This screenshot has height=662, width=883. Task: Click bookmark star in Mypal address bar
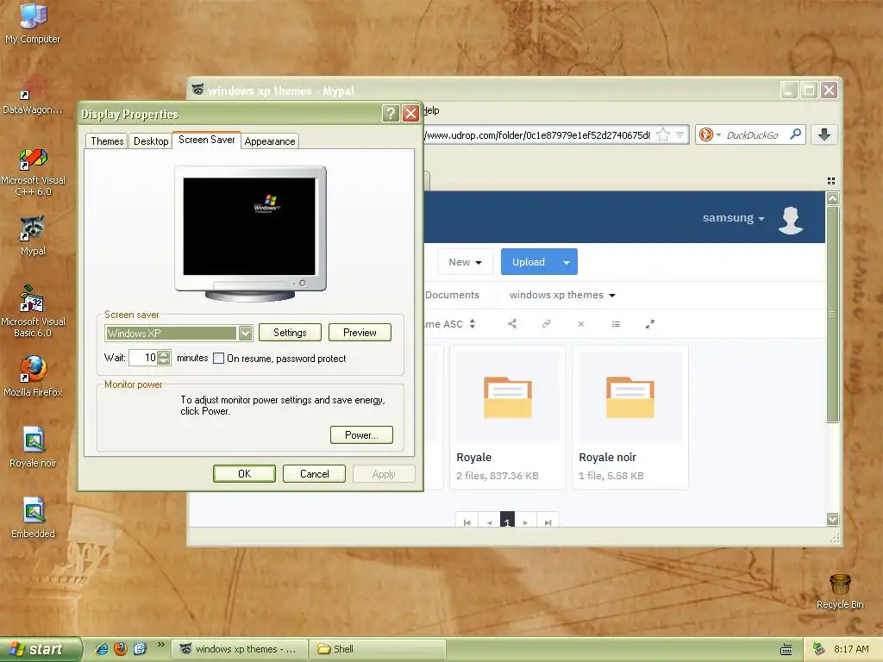(663, 134)
